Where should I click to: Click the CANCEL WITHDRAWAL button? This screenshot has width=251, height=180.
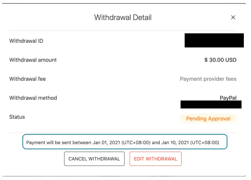[x=94, y=159]
